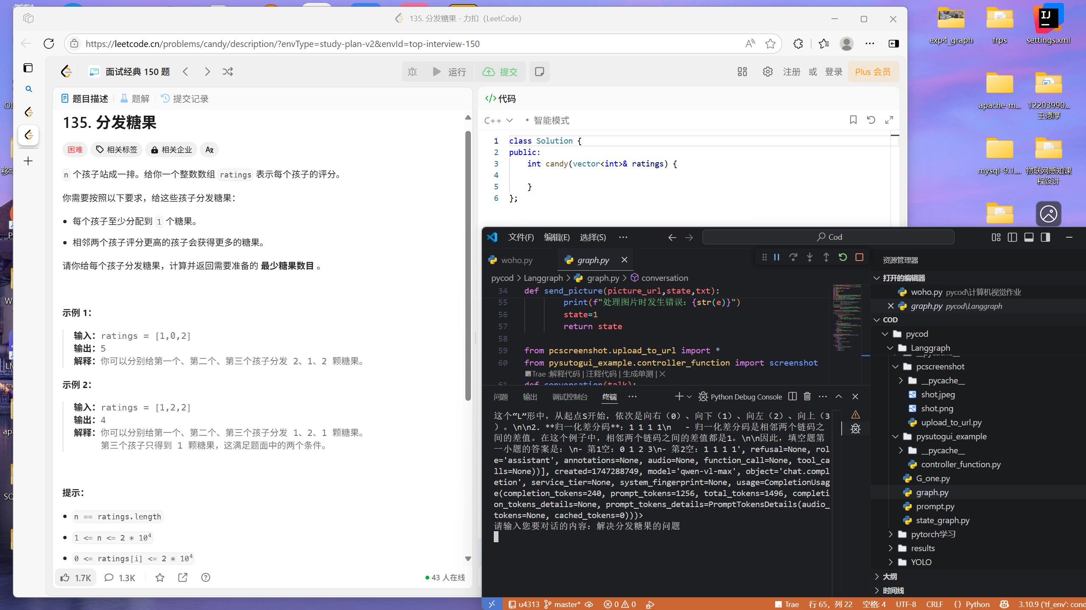Close graph.py editor tab
Image resolution: width=1086 pixels, height=610 pixels.
[624, 260]
